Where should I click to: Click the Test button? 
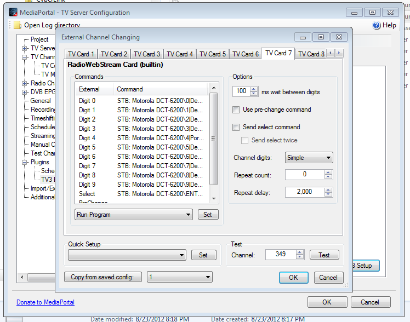pyautogui.click(x=324, y=255)
